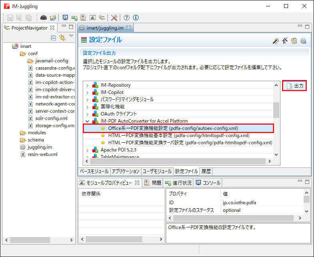This screenshot has width=314, height=257.
Task: Click the 出力 button
Action: [x=294, y=86]
